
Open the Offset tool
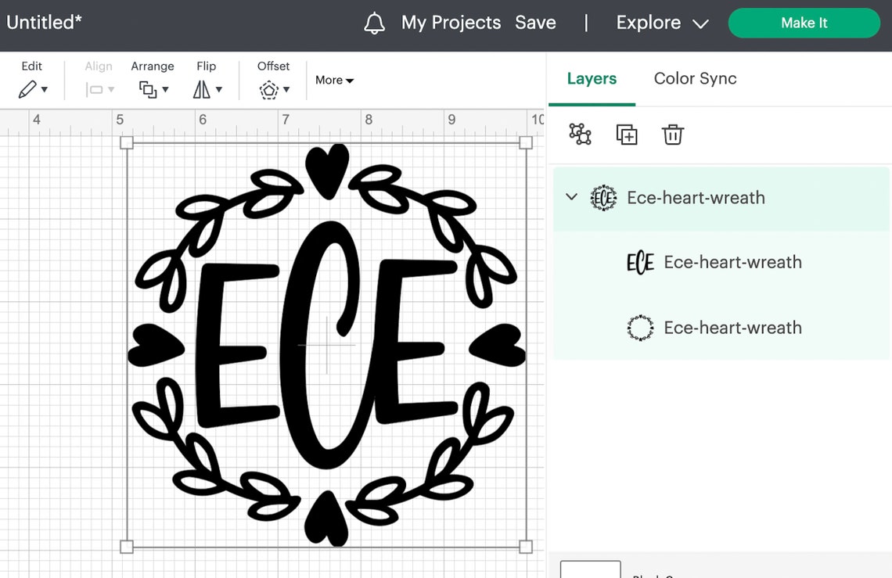point(268,89)
